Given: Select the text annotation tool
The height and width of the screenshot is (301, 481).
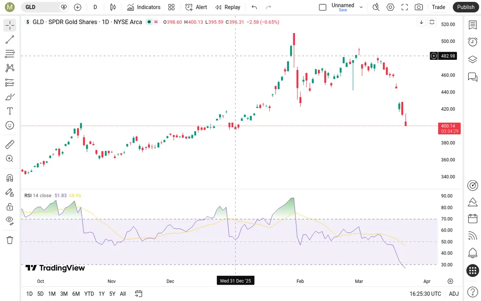Looking at the screenshot, I should tap(10, 111).
